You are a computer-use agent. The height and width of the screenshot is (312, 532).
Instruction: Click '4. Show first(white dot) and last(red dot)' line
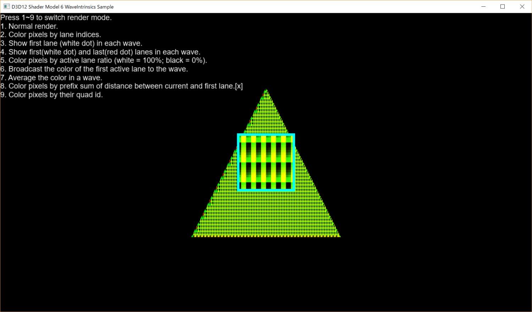click(100, 52)
